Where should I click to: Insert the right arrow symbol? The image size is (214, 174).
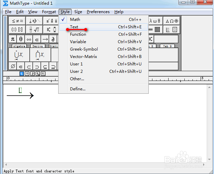point(45,39)
